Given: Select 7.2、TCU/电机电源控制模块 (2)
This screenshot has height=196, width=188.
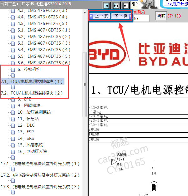Looking at the screenshot, I should [32, 93].
